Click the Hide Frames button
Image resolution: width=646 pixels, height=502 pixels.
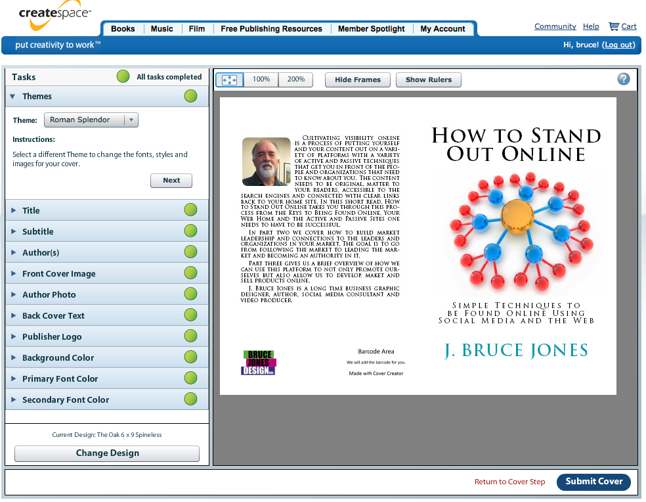(358, 80)
